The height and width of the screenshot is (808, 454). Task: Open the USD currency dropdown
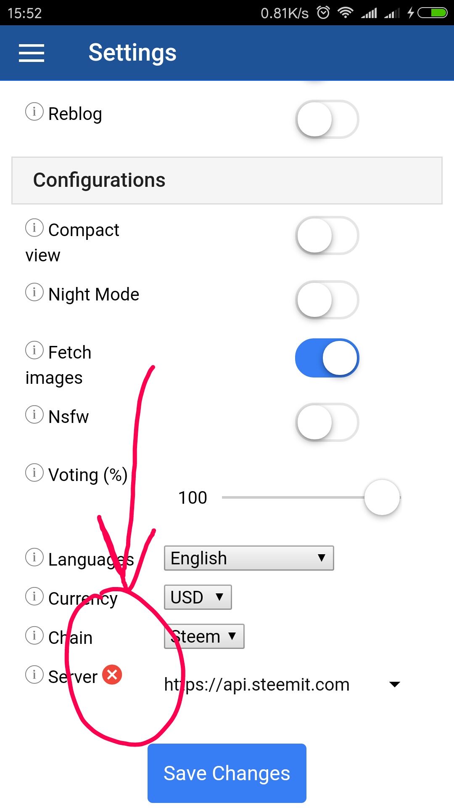(198, 597)
